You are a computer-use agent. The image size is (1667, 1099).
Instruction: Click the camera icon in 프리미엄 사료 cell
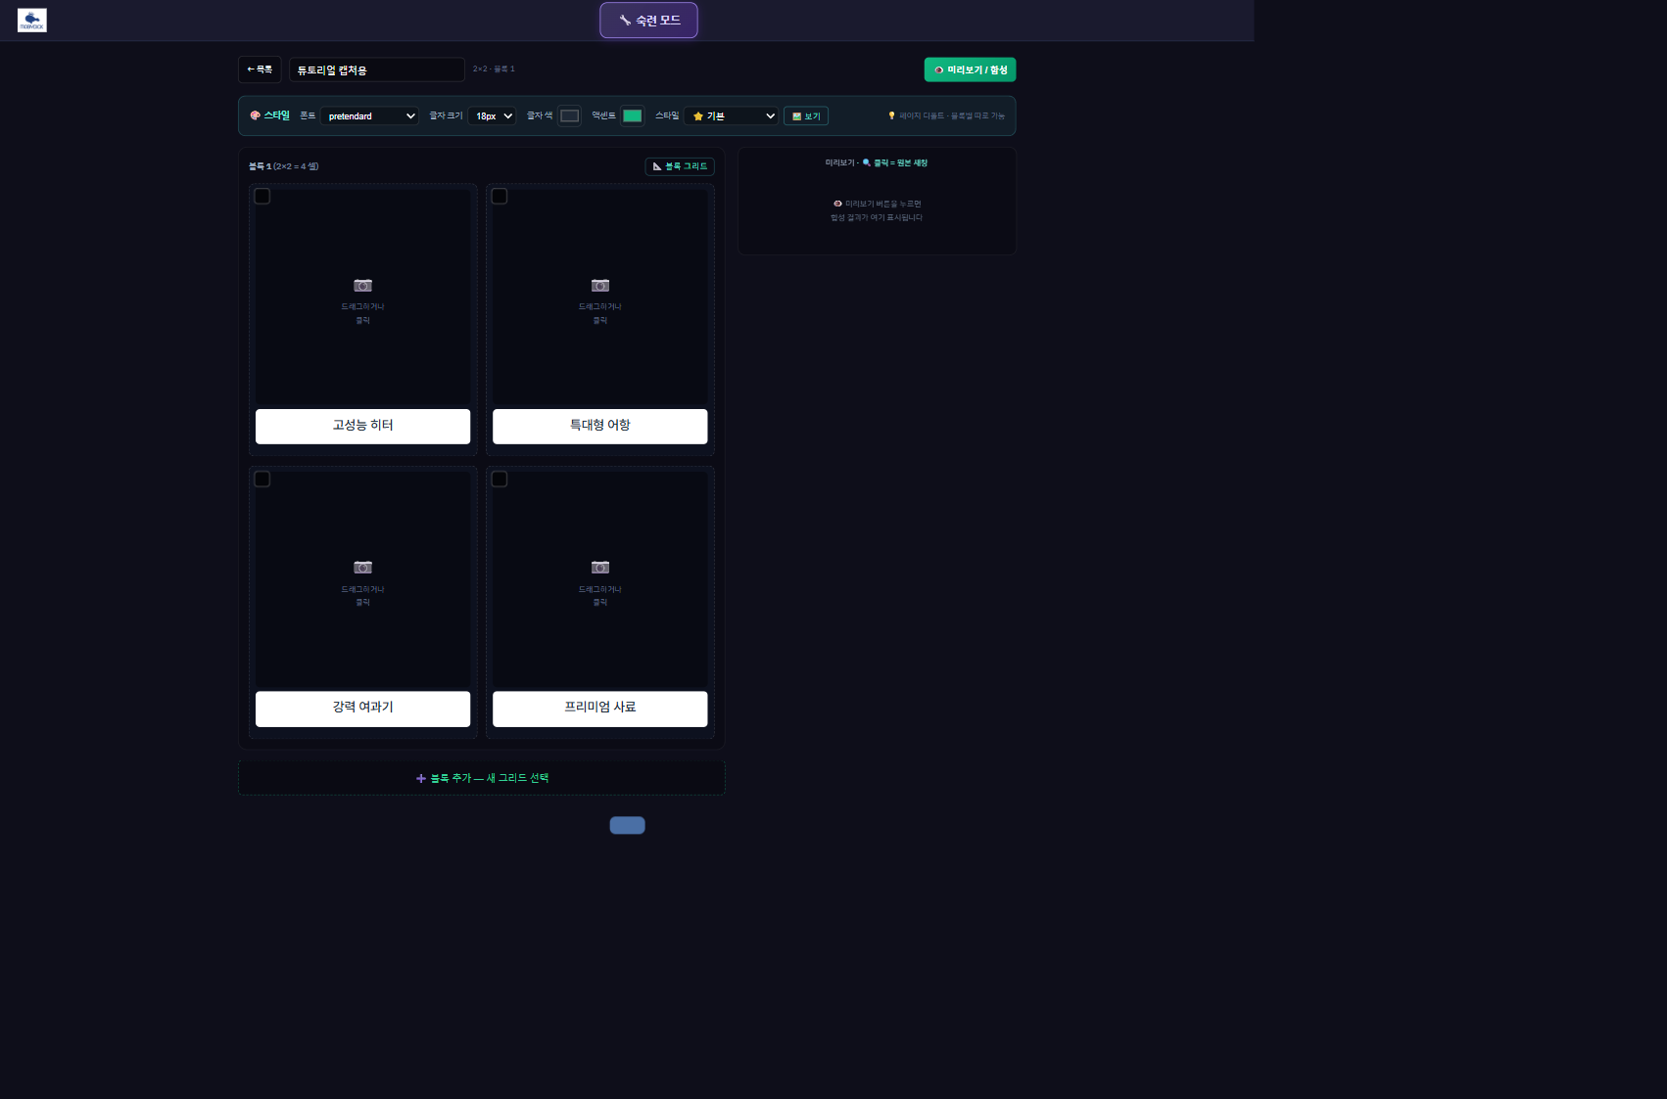tap(600, 568)
